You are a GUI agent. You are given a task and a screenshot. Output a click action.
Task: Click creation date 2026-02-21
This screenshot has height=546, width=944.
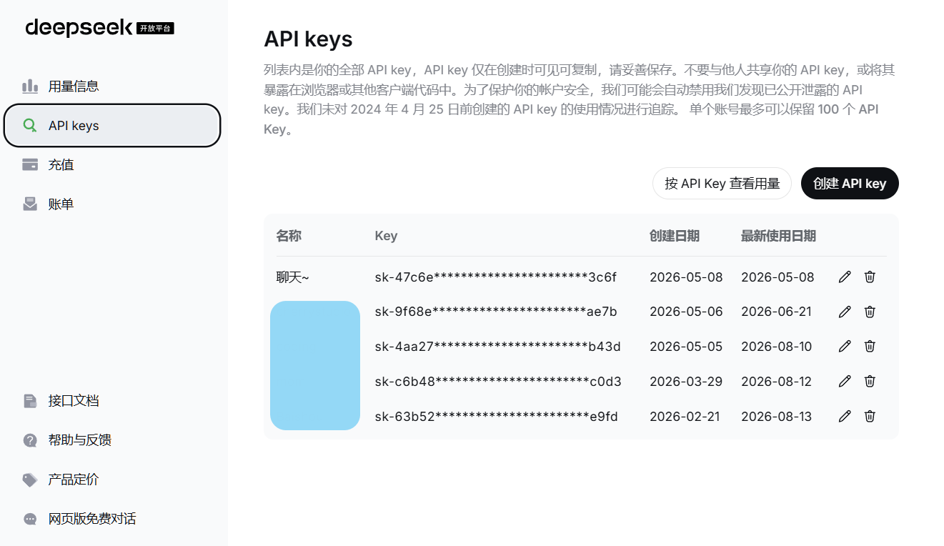click(685, 417)
